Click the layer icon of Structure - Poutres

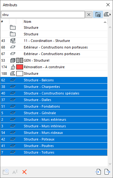click(x=13, y=146)
